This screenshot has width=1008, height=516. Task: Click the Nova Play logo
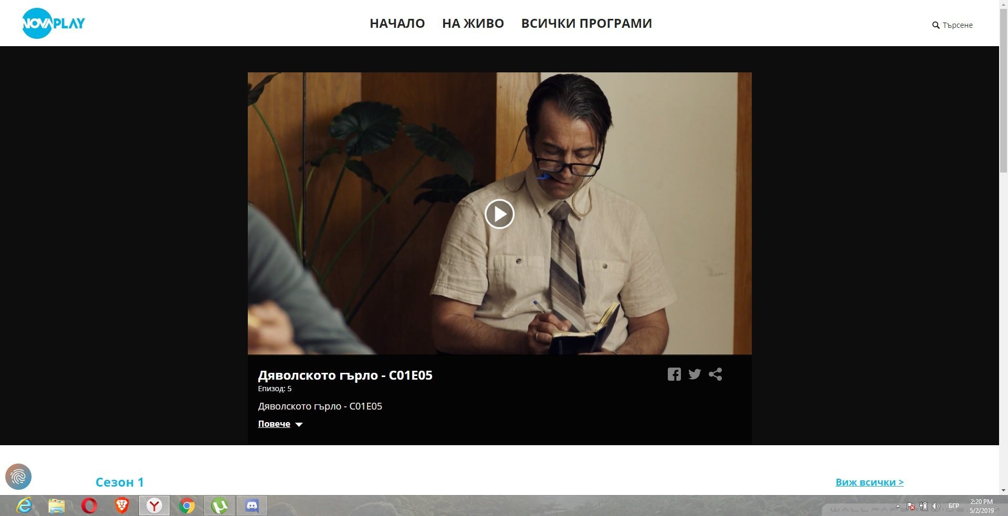[53, 24]
